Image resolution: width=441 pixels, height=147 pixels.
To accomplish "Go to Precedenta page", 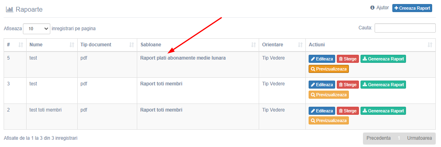I will [379, 138].
